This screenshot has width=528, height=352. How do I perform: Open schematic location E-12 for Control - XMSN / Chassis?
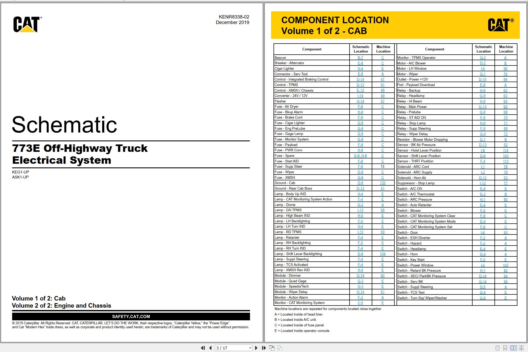pos(360,90)
